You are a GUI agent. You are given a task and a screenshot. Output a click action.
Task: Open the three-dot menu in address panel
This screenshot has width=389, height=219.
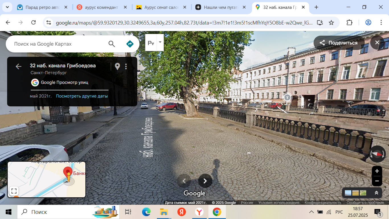126,66
